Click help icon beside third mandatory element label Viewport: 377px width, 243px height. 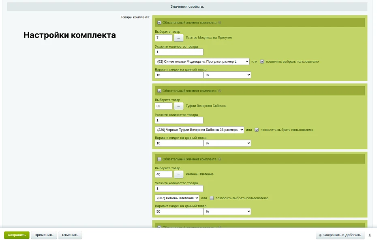[x=220, y=159]
